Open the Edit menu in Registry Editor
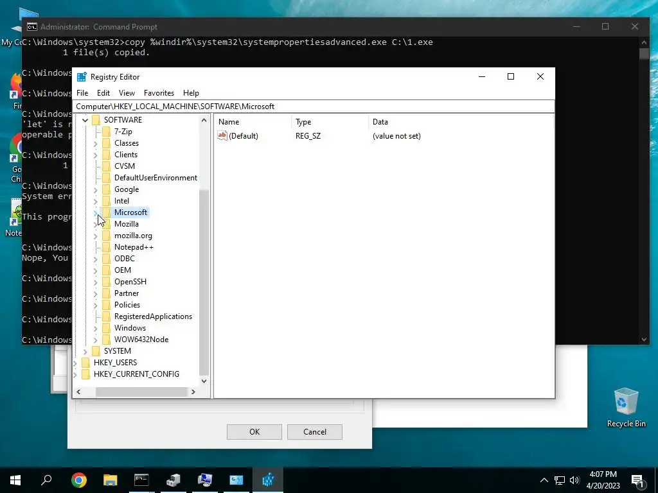 [x=103, y=93]
